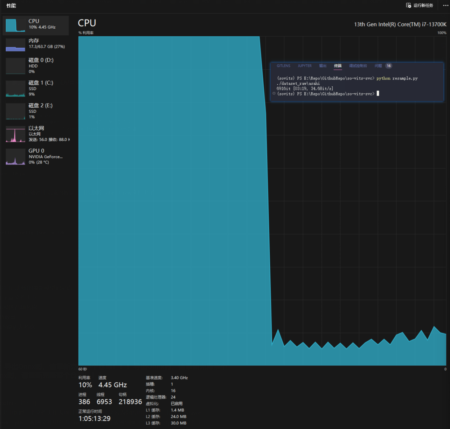Click the '6916it [03:19, 34.68it/s]' output line

305,89
